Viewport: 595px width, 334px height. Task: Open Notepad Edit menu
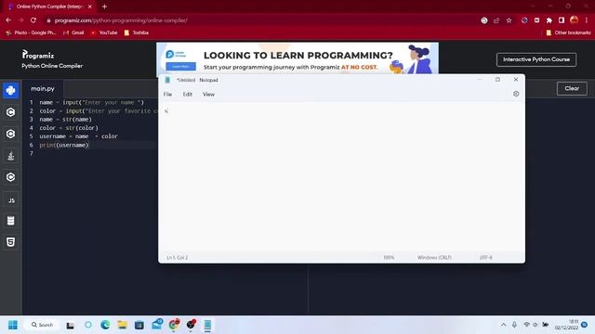[x=188, y=95]
